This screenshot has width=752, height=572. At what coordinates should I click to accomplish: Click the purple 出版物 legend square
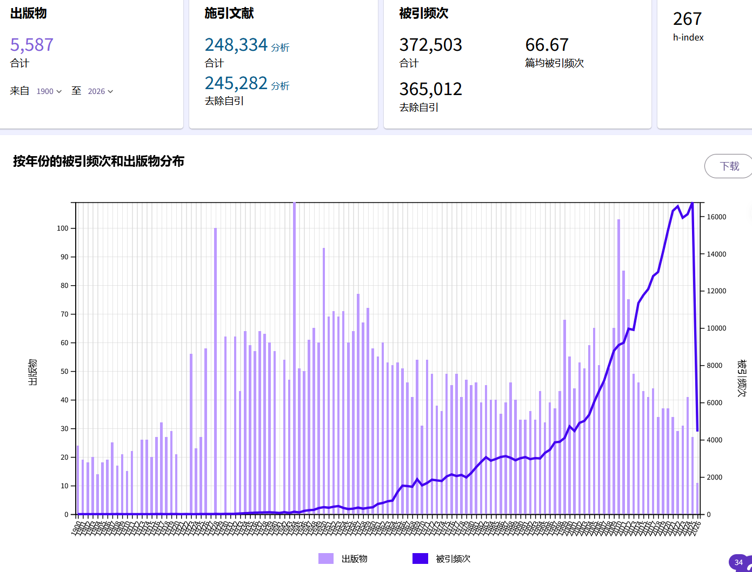pyautogui.click(x=326, y=558)
